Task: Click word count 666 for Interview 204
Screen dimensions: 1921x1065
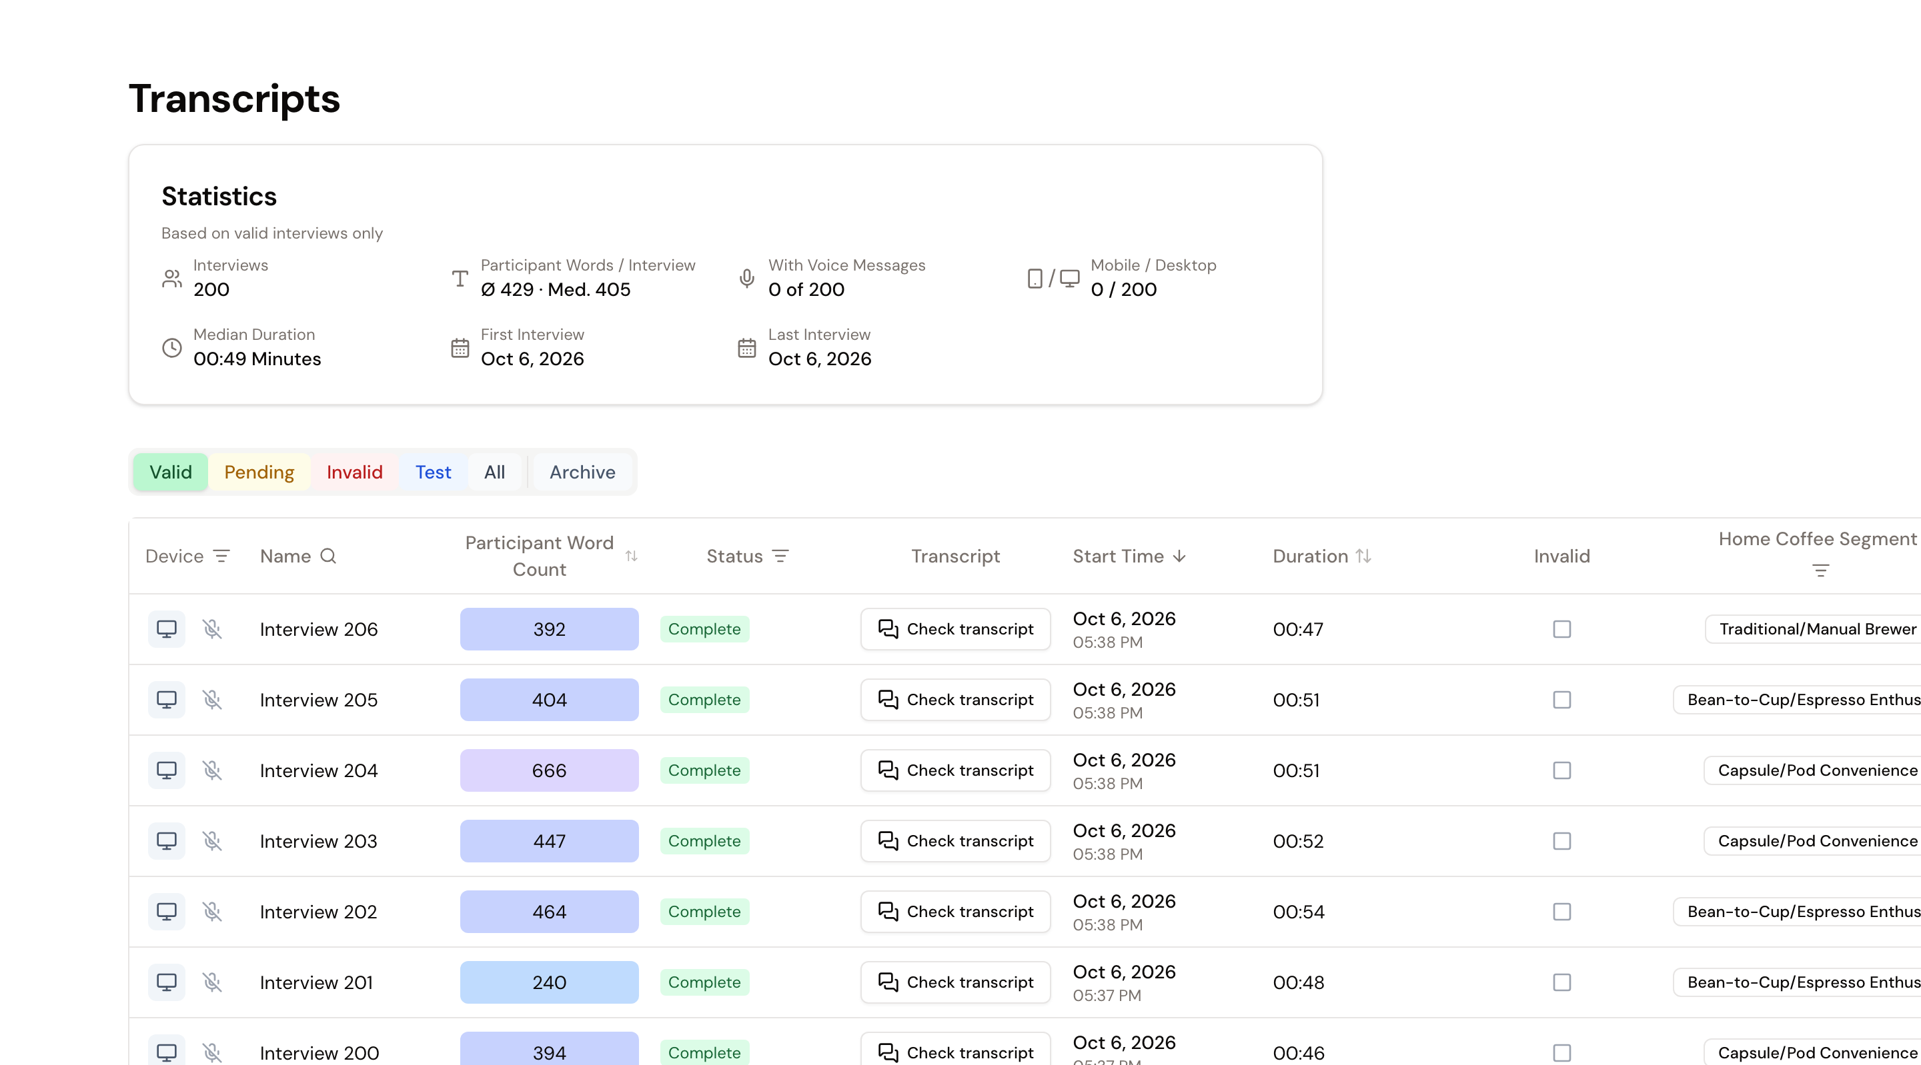Action: [x=550, y=770]
